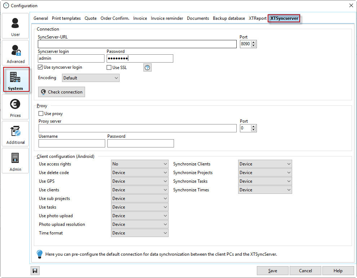Open the Advanced settings sidebar icon
Image resolution: width=357 pixels, height=278 pixels.
(x=15, y=53)
